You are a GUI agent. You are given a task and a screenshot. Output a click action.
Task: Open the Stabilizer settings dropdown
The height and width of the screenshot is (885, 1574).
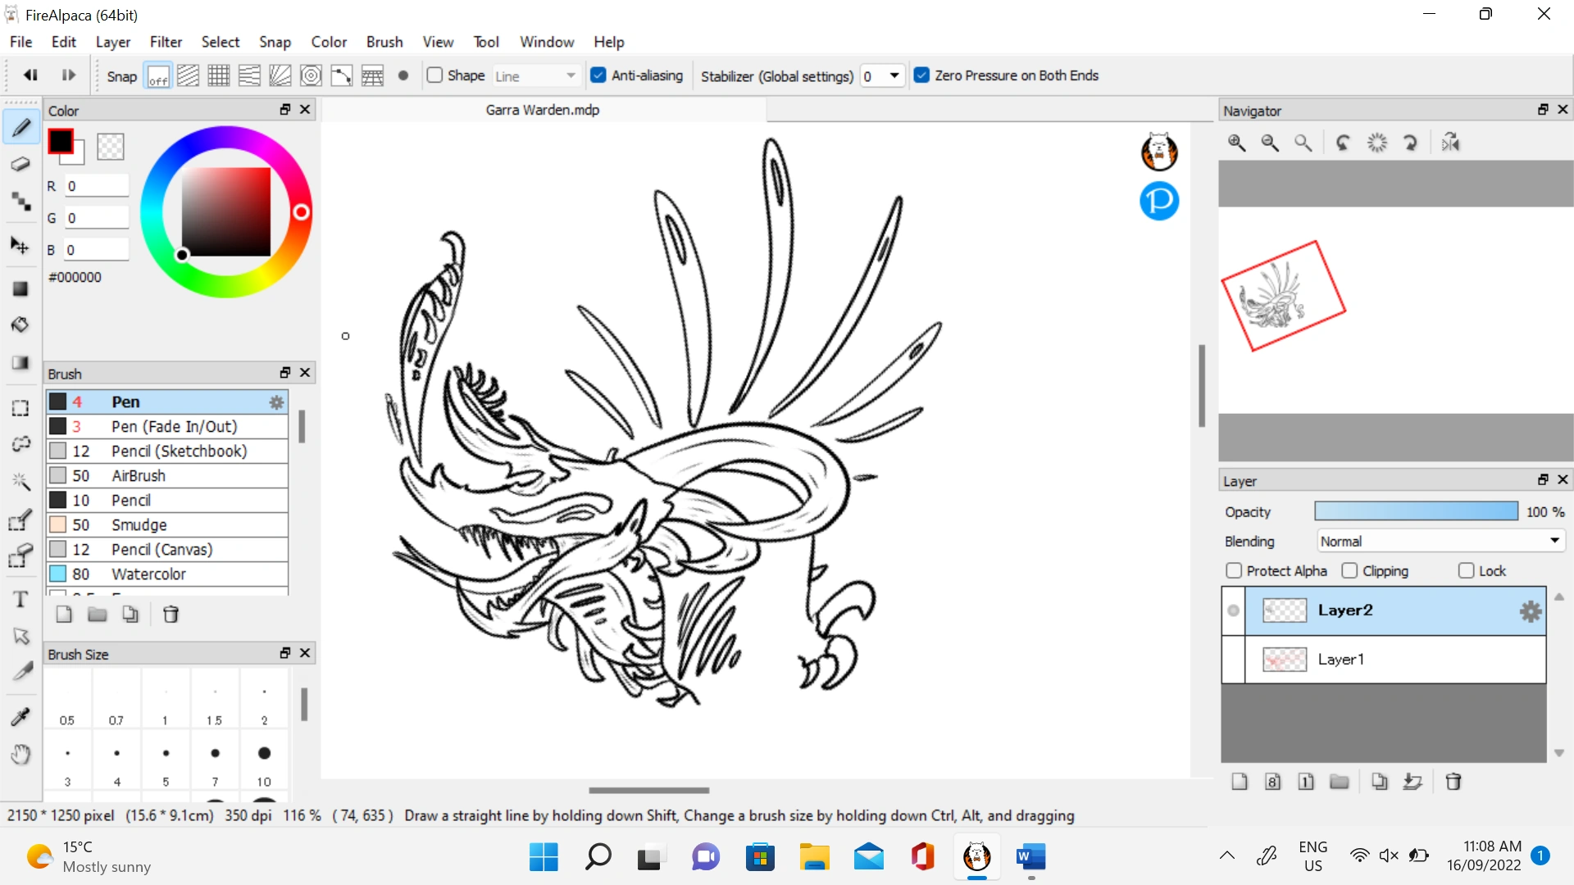[x=894, y=75]
